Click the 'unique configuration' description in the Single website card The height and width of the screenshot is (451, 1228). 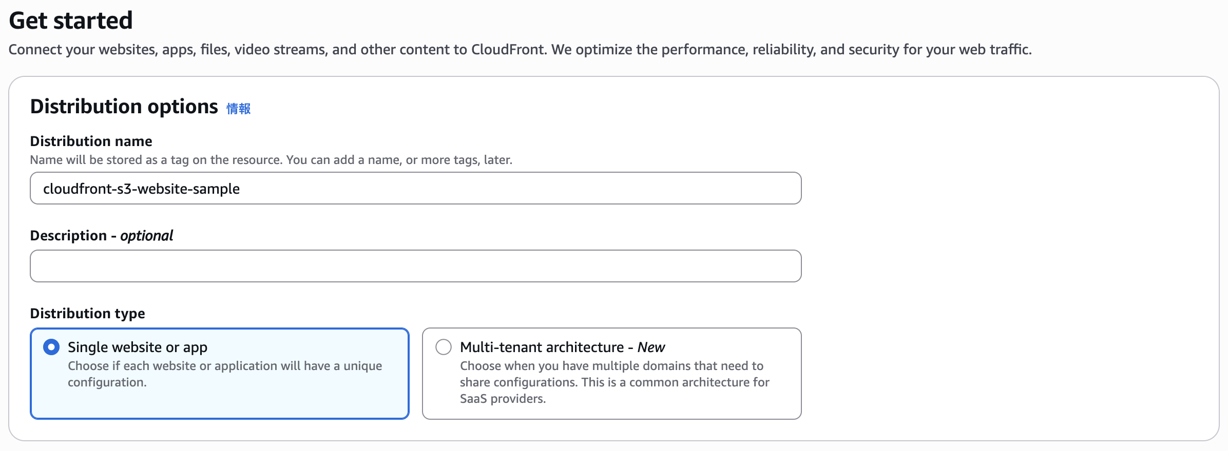(225, 374)
